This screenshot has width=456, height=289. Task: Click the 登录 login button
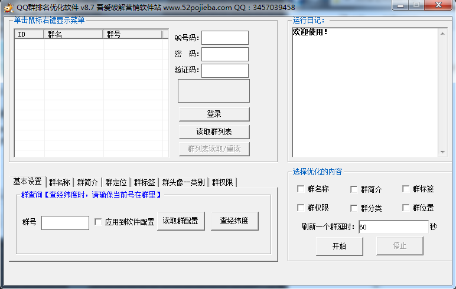pyautogui.click(x=214, y=114)
